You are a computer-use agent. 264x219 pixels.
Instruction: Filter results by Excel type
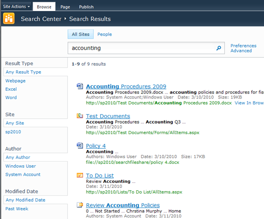pyautogui.click(x=11, y=89)
